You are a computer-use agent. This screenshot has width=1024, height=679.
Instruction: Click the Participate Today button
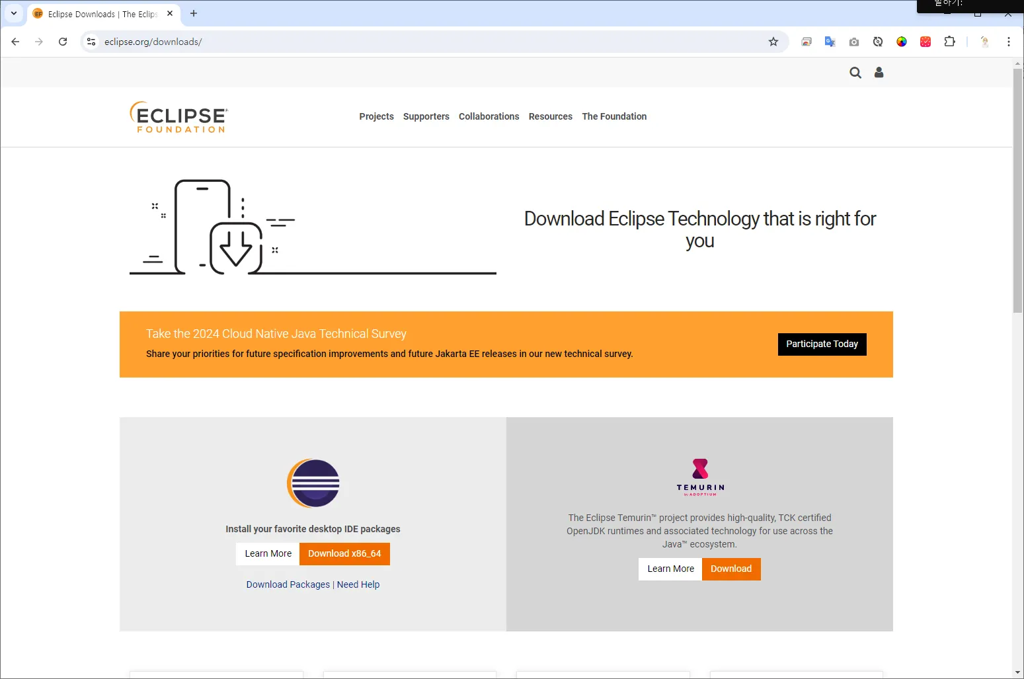822,344
